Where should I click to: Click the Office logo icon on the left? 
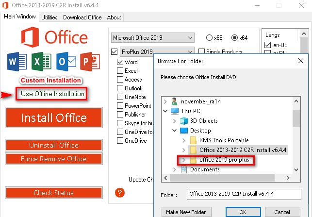point(30,37)
